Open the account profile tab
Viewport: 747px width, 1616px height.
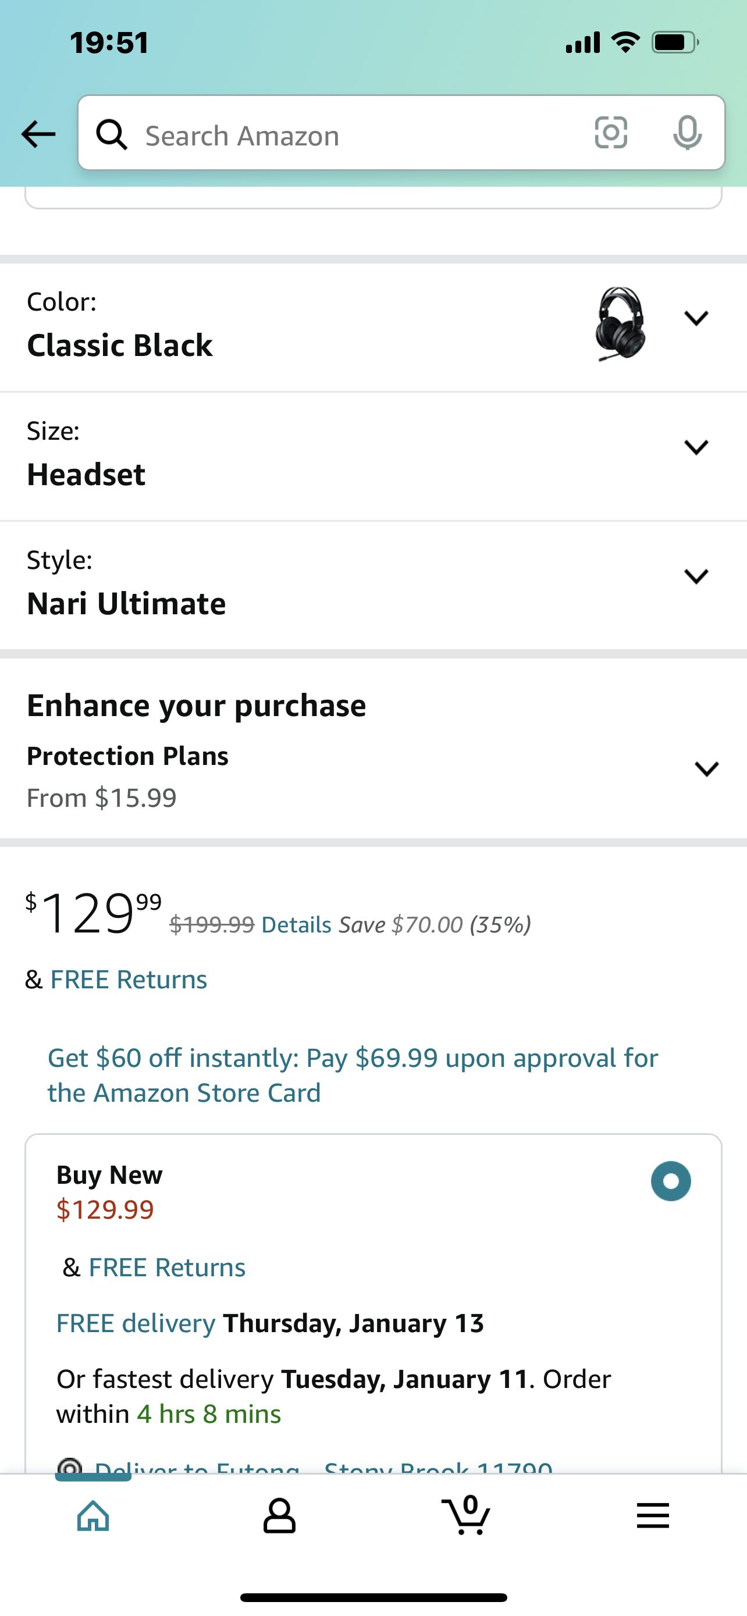279,1517
